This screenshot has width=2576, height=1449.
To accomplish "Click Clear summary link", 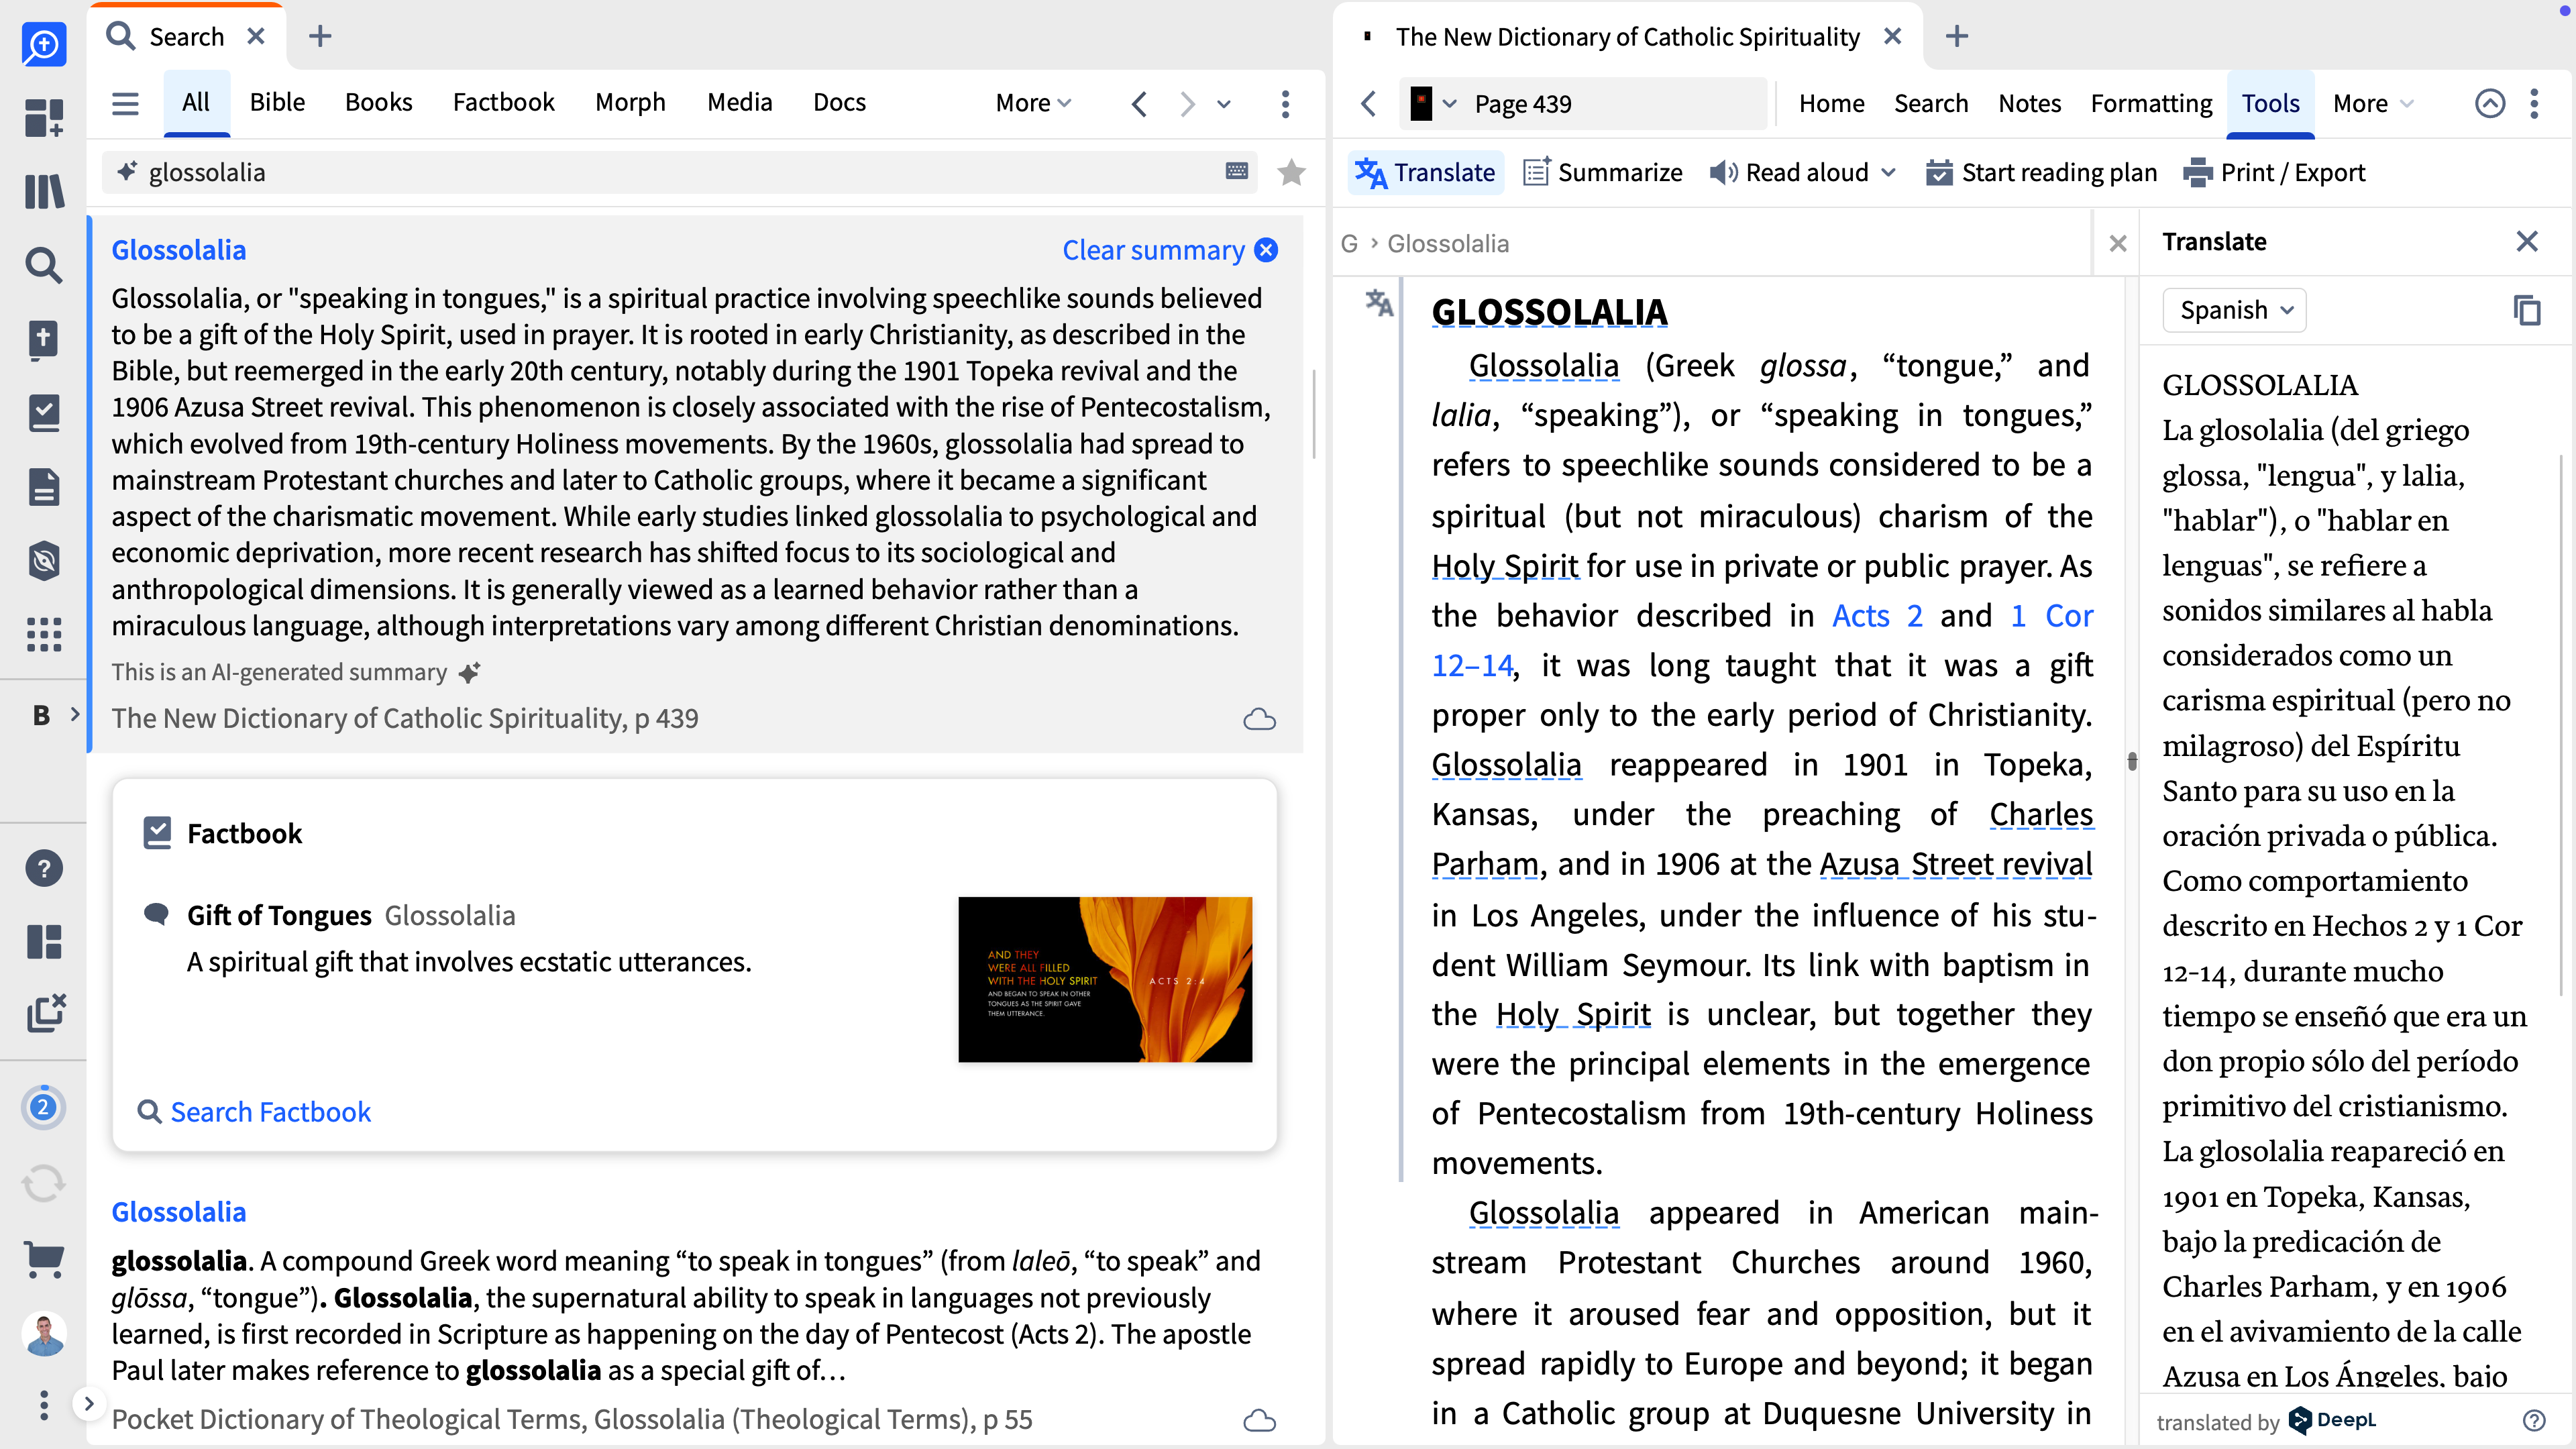I will tap(1169, 250).
